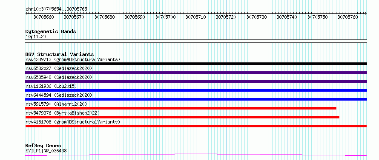The image size is (379, 160).
Task: Click the ruler tick labeled 30705740
Action: [x=287, y=17]
